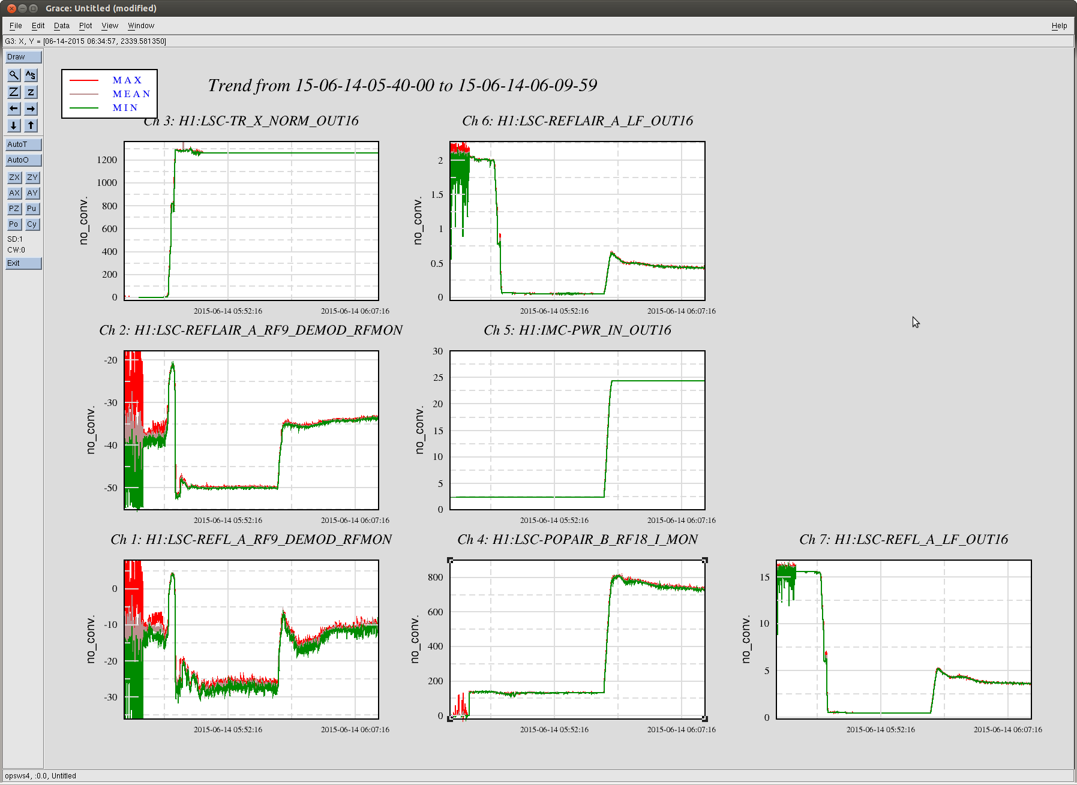Click the red MAX legend line
Screen dimensions: 1077x785
pos(84,80)
